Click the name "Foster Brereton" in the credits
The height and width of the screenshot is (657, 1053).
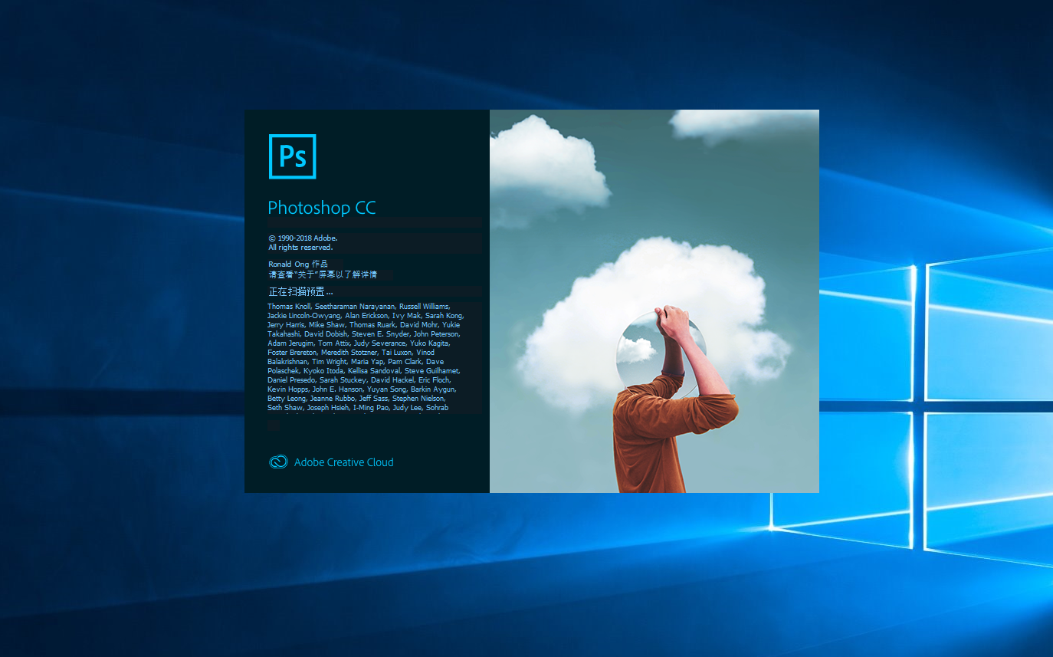click(x=292, y=353)
